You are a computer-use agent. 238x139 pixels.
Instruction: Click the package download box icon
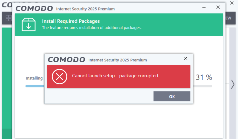[29, 24]
